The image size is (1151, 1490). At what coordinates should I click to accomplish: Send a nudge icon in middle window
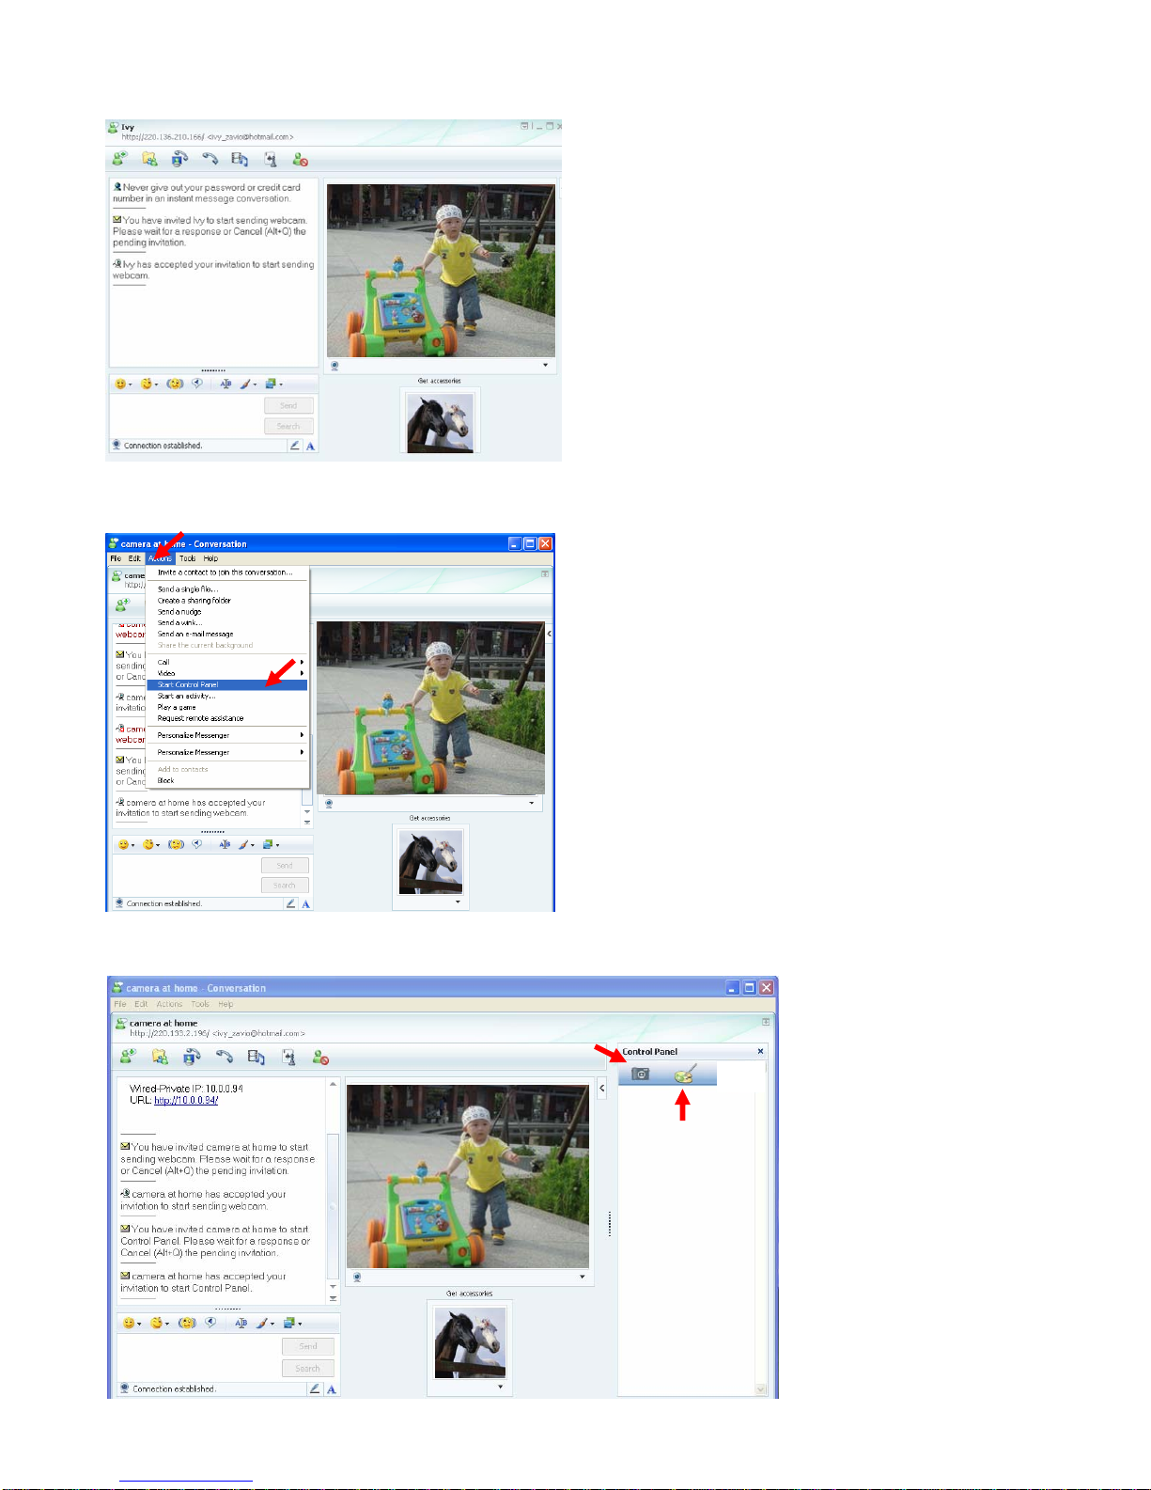click(x=176, y=844)
